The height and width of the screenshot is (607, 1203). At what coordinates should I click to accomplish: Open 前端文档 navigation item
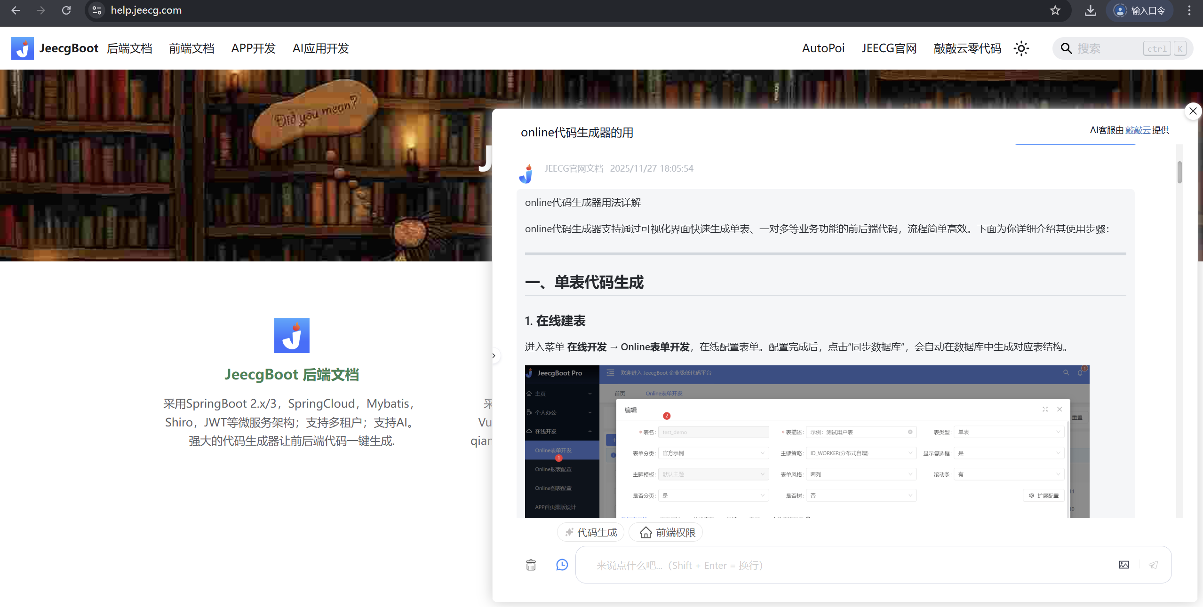pos(191,48)
